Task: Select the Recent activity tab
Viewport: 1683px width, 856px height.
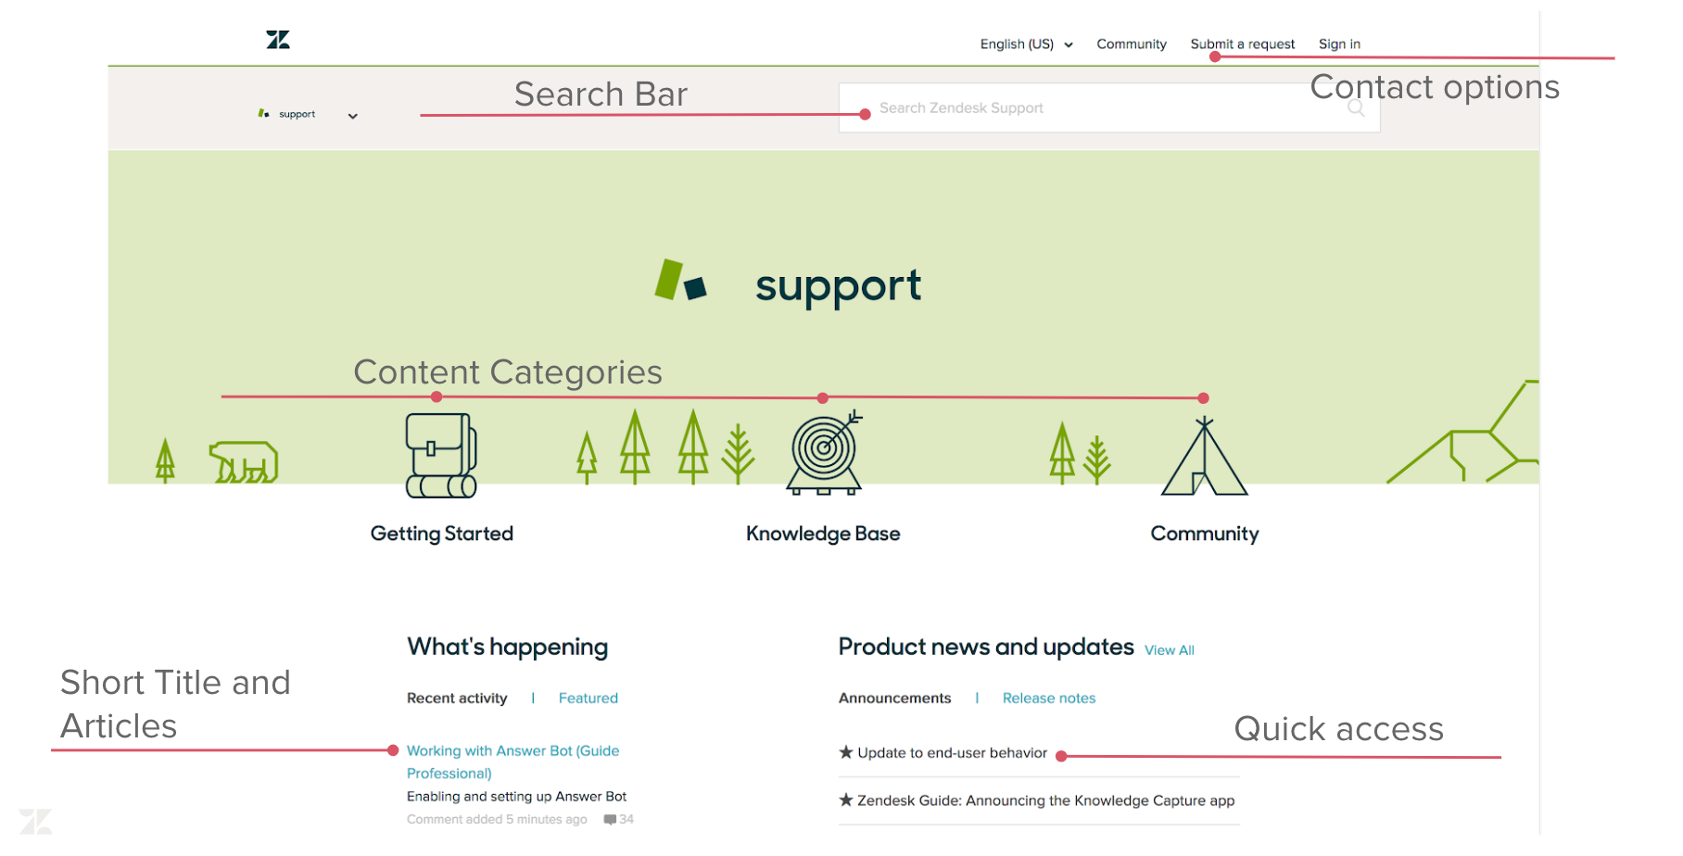Action: click(x=457, y=699)
